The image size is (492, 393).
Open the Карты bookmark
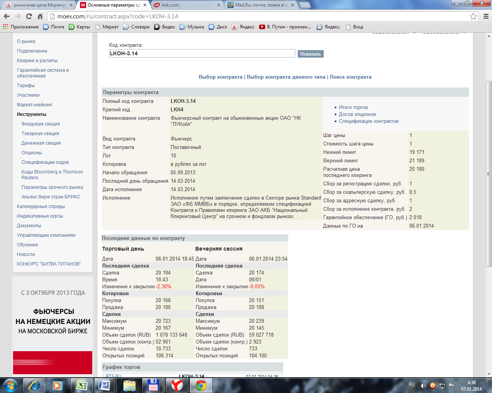(x=80, y=27)
